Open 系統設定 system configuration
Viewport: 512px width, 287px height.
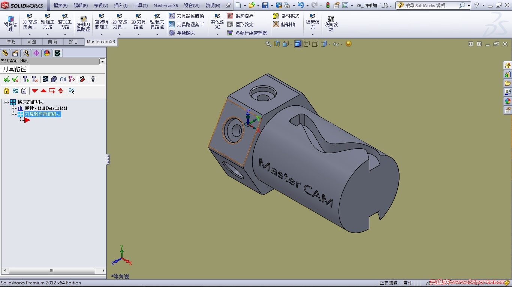click(331, 24)
